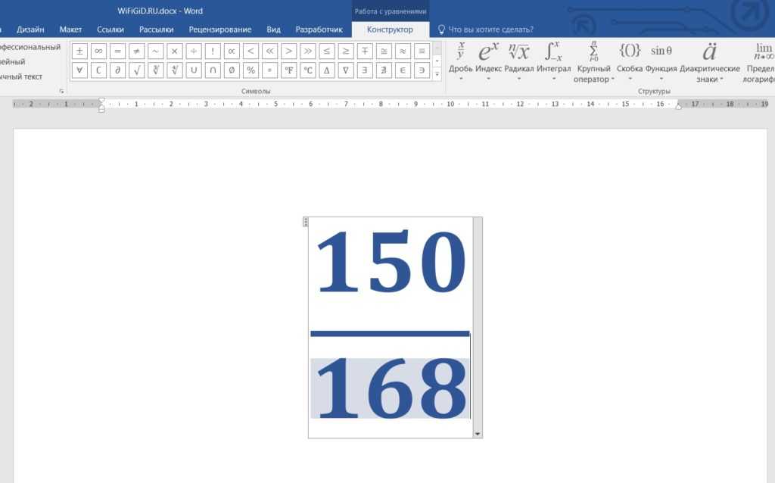Image resolution: width=775 pixels, height=483 pixels.
Task: Switch to the Макет tab
Action: (70, 30)
